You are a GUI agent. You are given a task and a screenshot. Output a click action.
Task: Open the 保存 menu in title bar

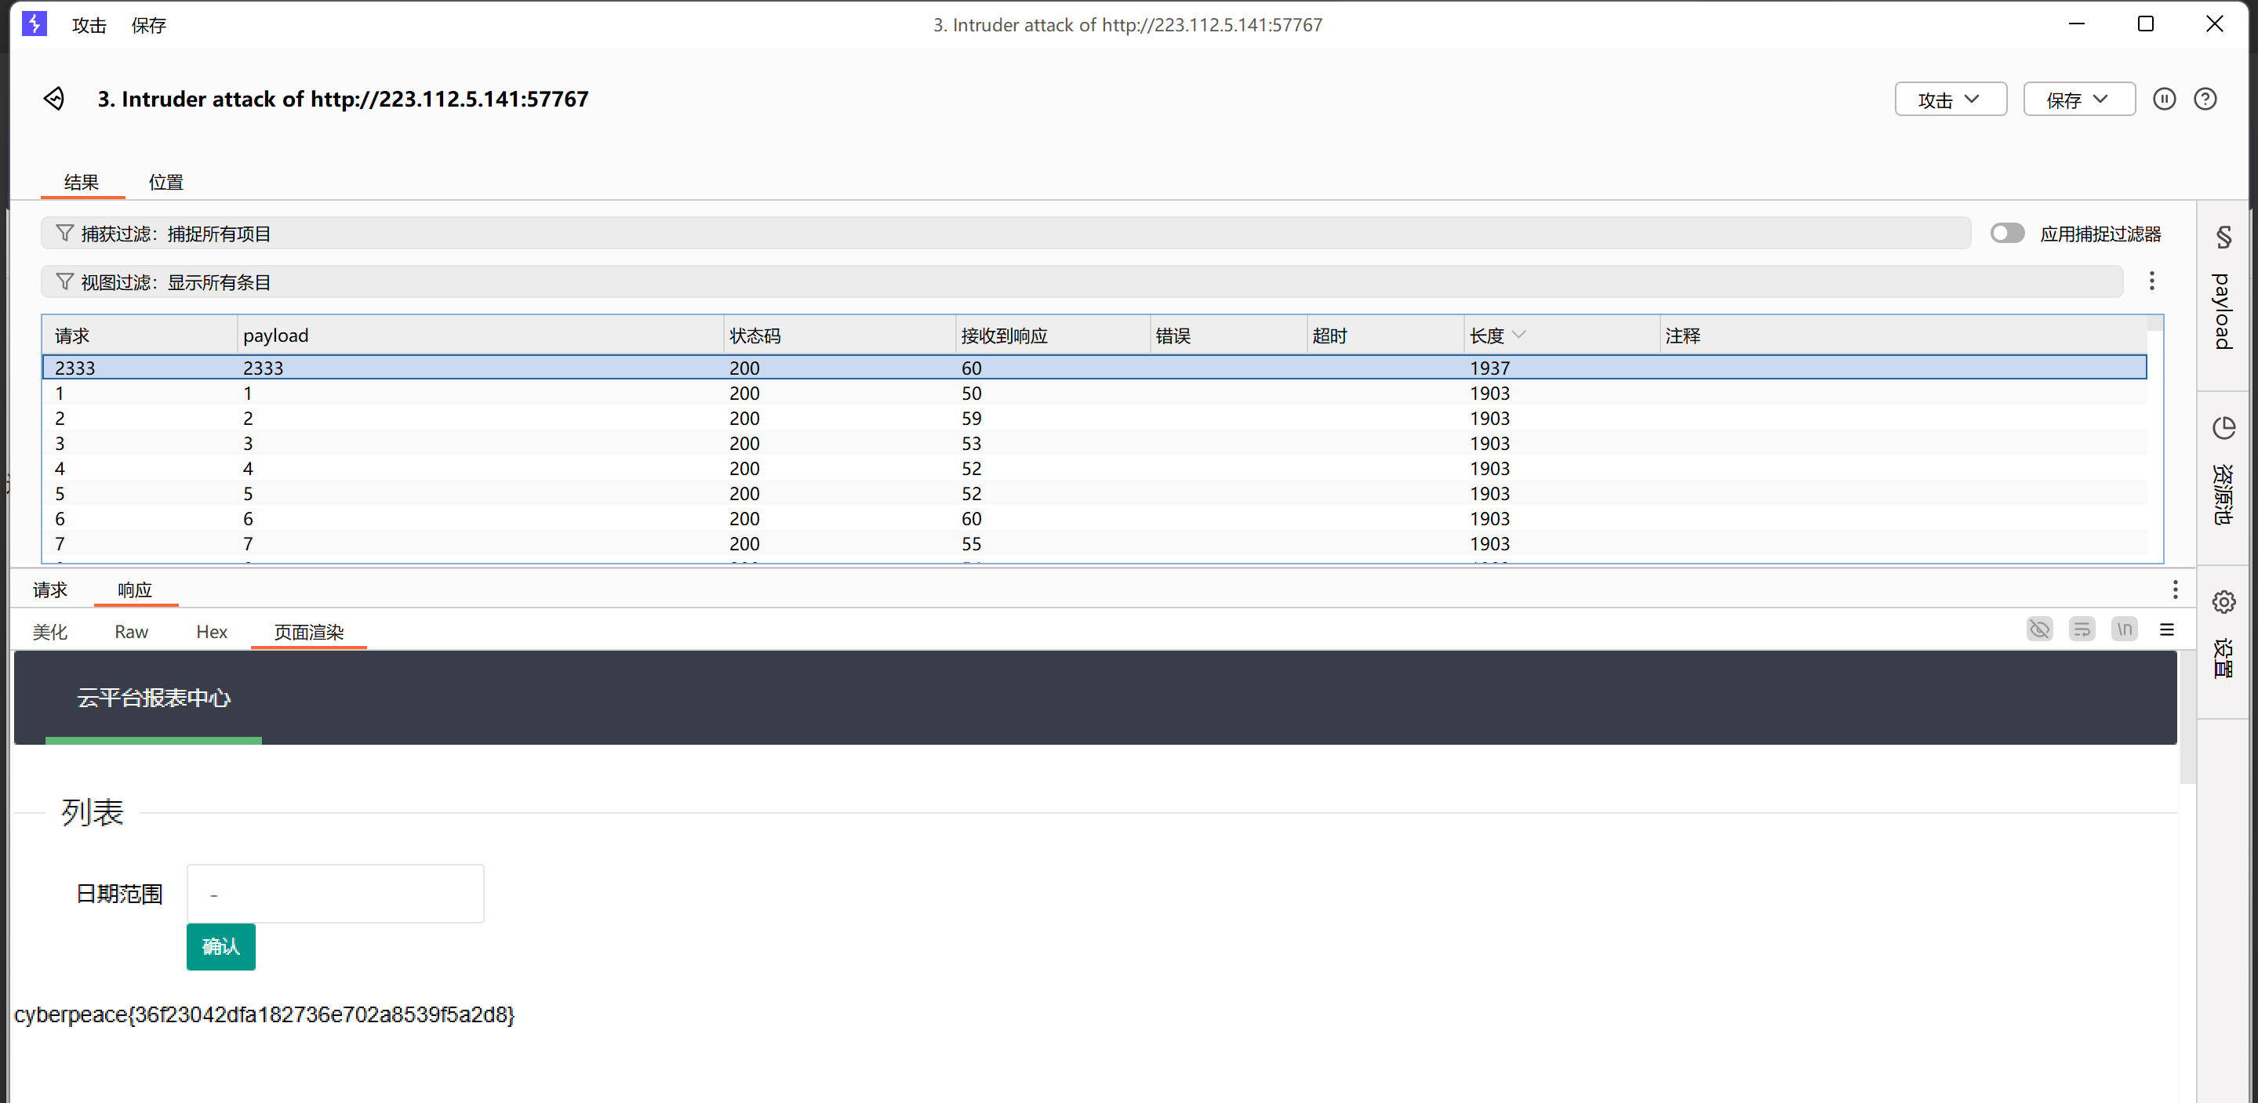[148, 25]
